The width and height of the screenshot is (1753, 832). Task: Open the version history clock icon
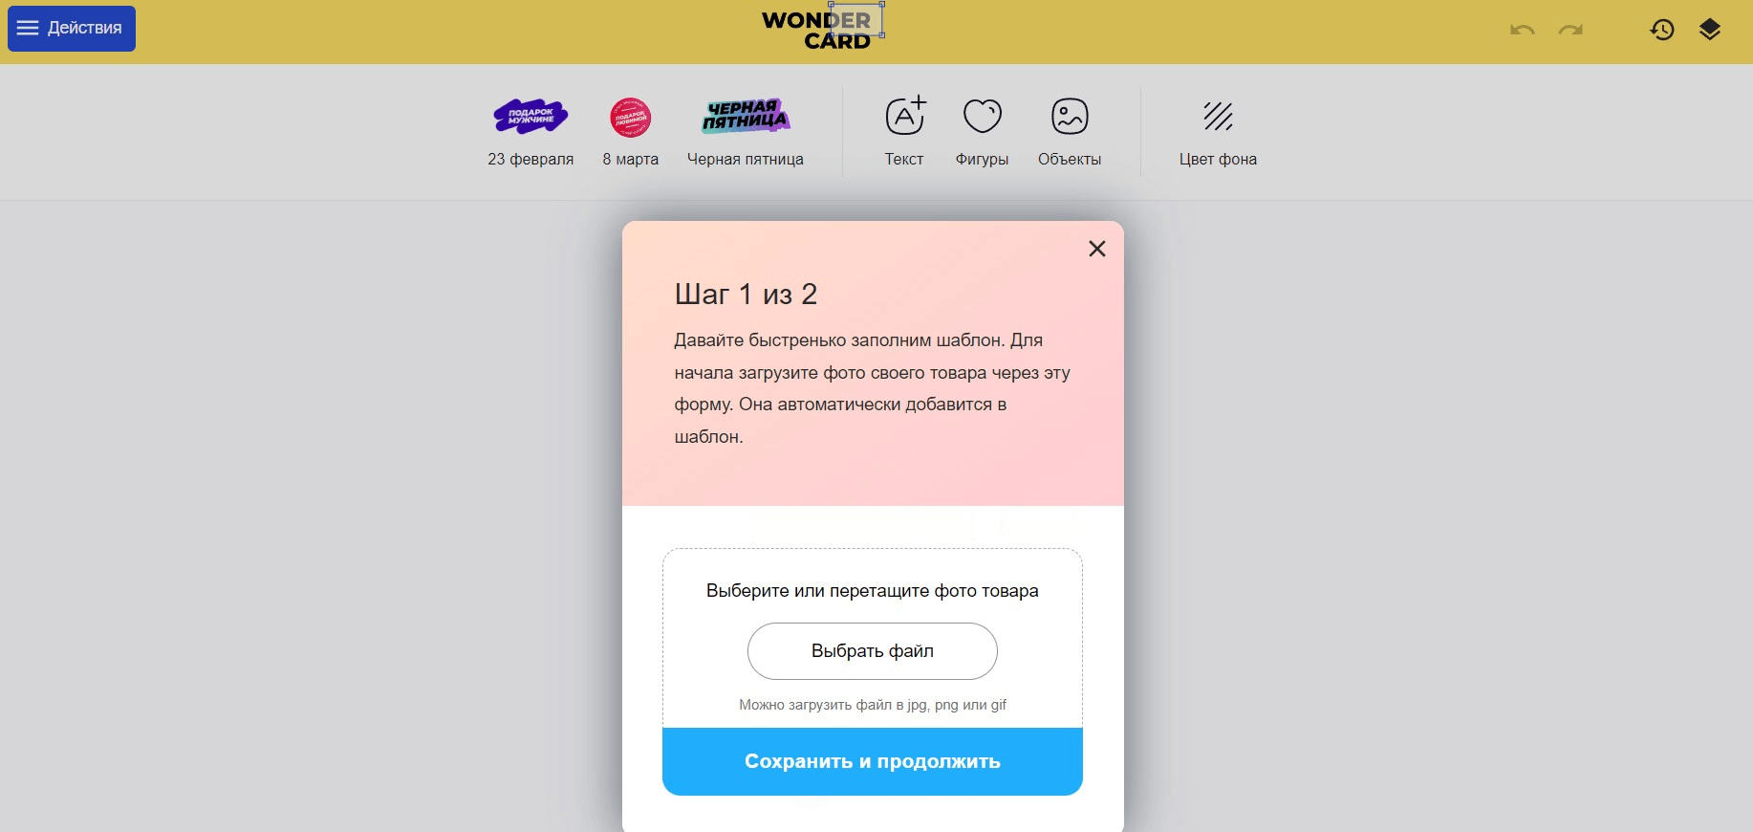click(1662, 30)
